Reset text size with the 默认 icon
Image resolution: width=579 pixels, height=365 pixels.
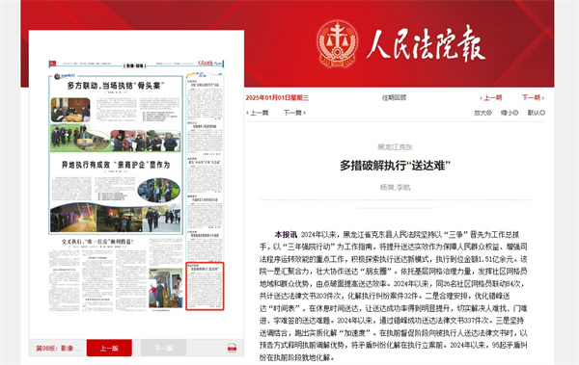537,113
